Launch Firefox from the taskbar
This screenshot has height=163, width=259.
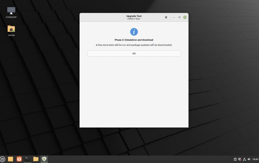(x=19, y=159)
